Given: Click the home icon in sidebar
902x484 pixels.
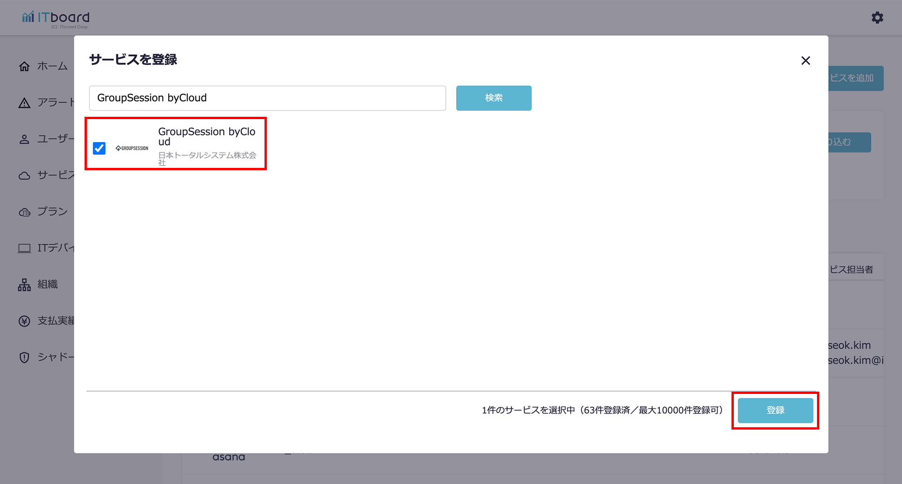Looking at the screenshot, I should 24,67.
